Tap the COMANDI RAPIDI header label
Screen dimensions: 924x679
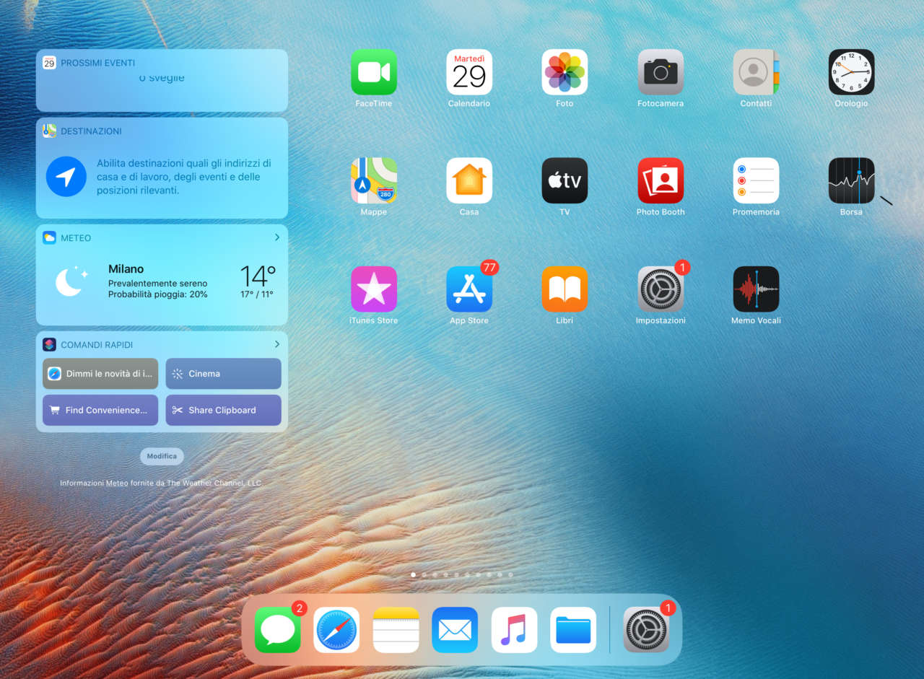click(x=97, y=345)
